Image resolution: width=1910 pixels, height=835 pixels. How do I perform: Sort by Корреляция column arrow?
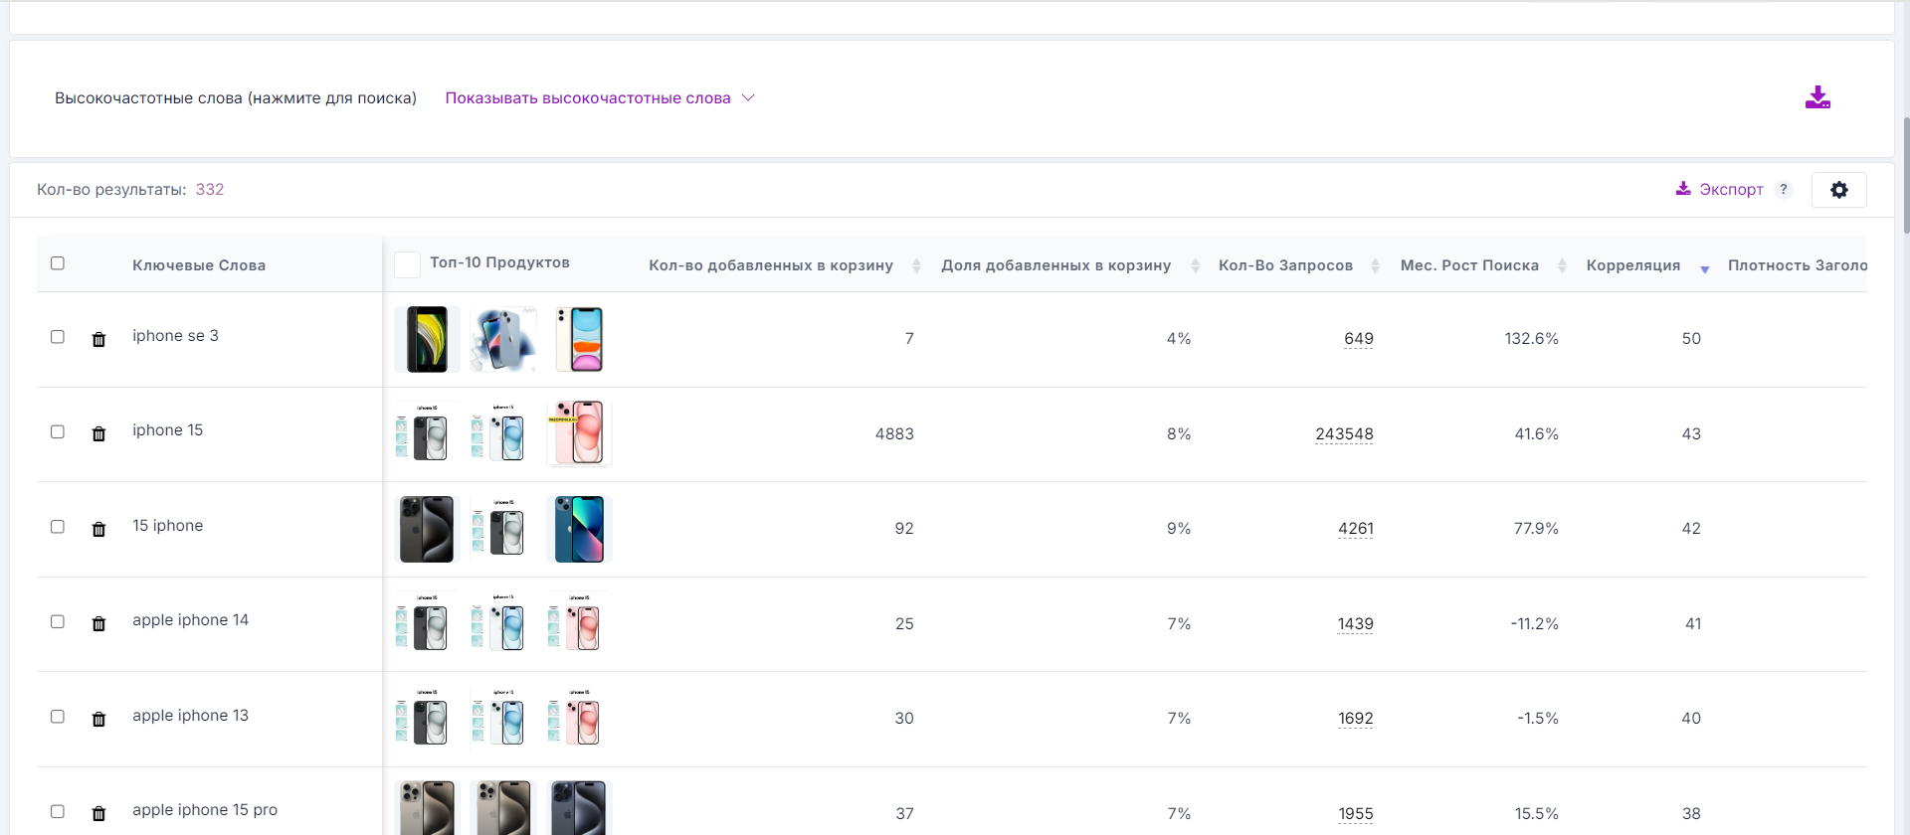(1704, 269)
